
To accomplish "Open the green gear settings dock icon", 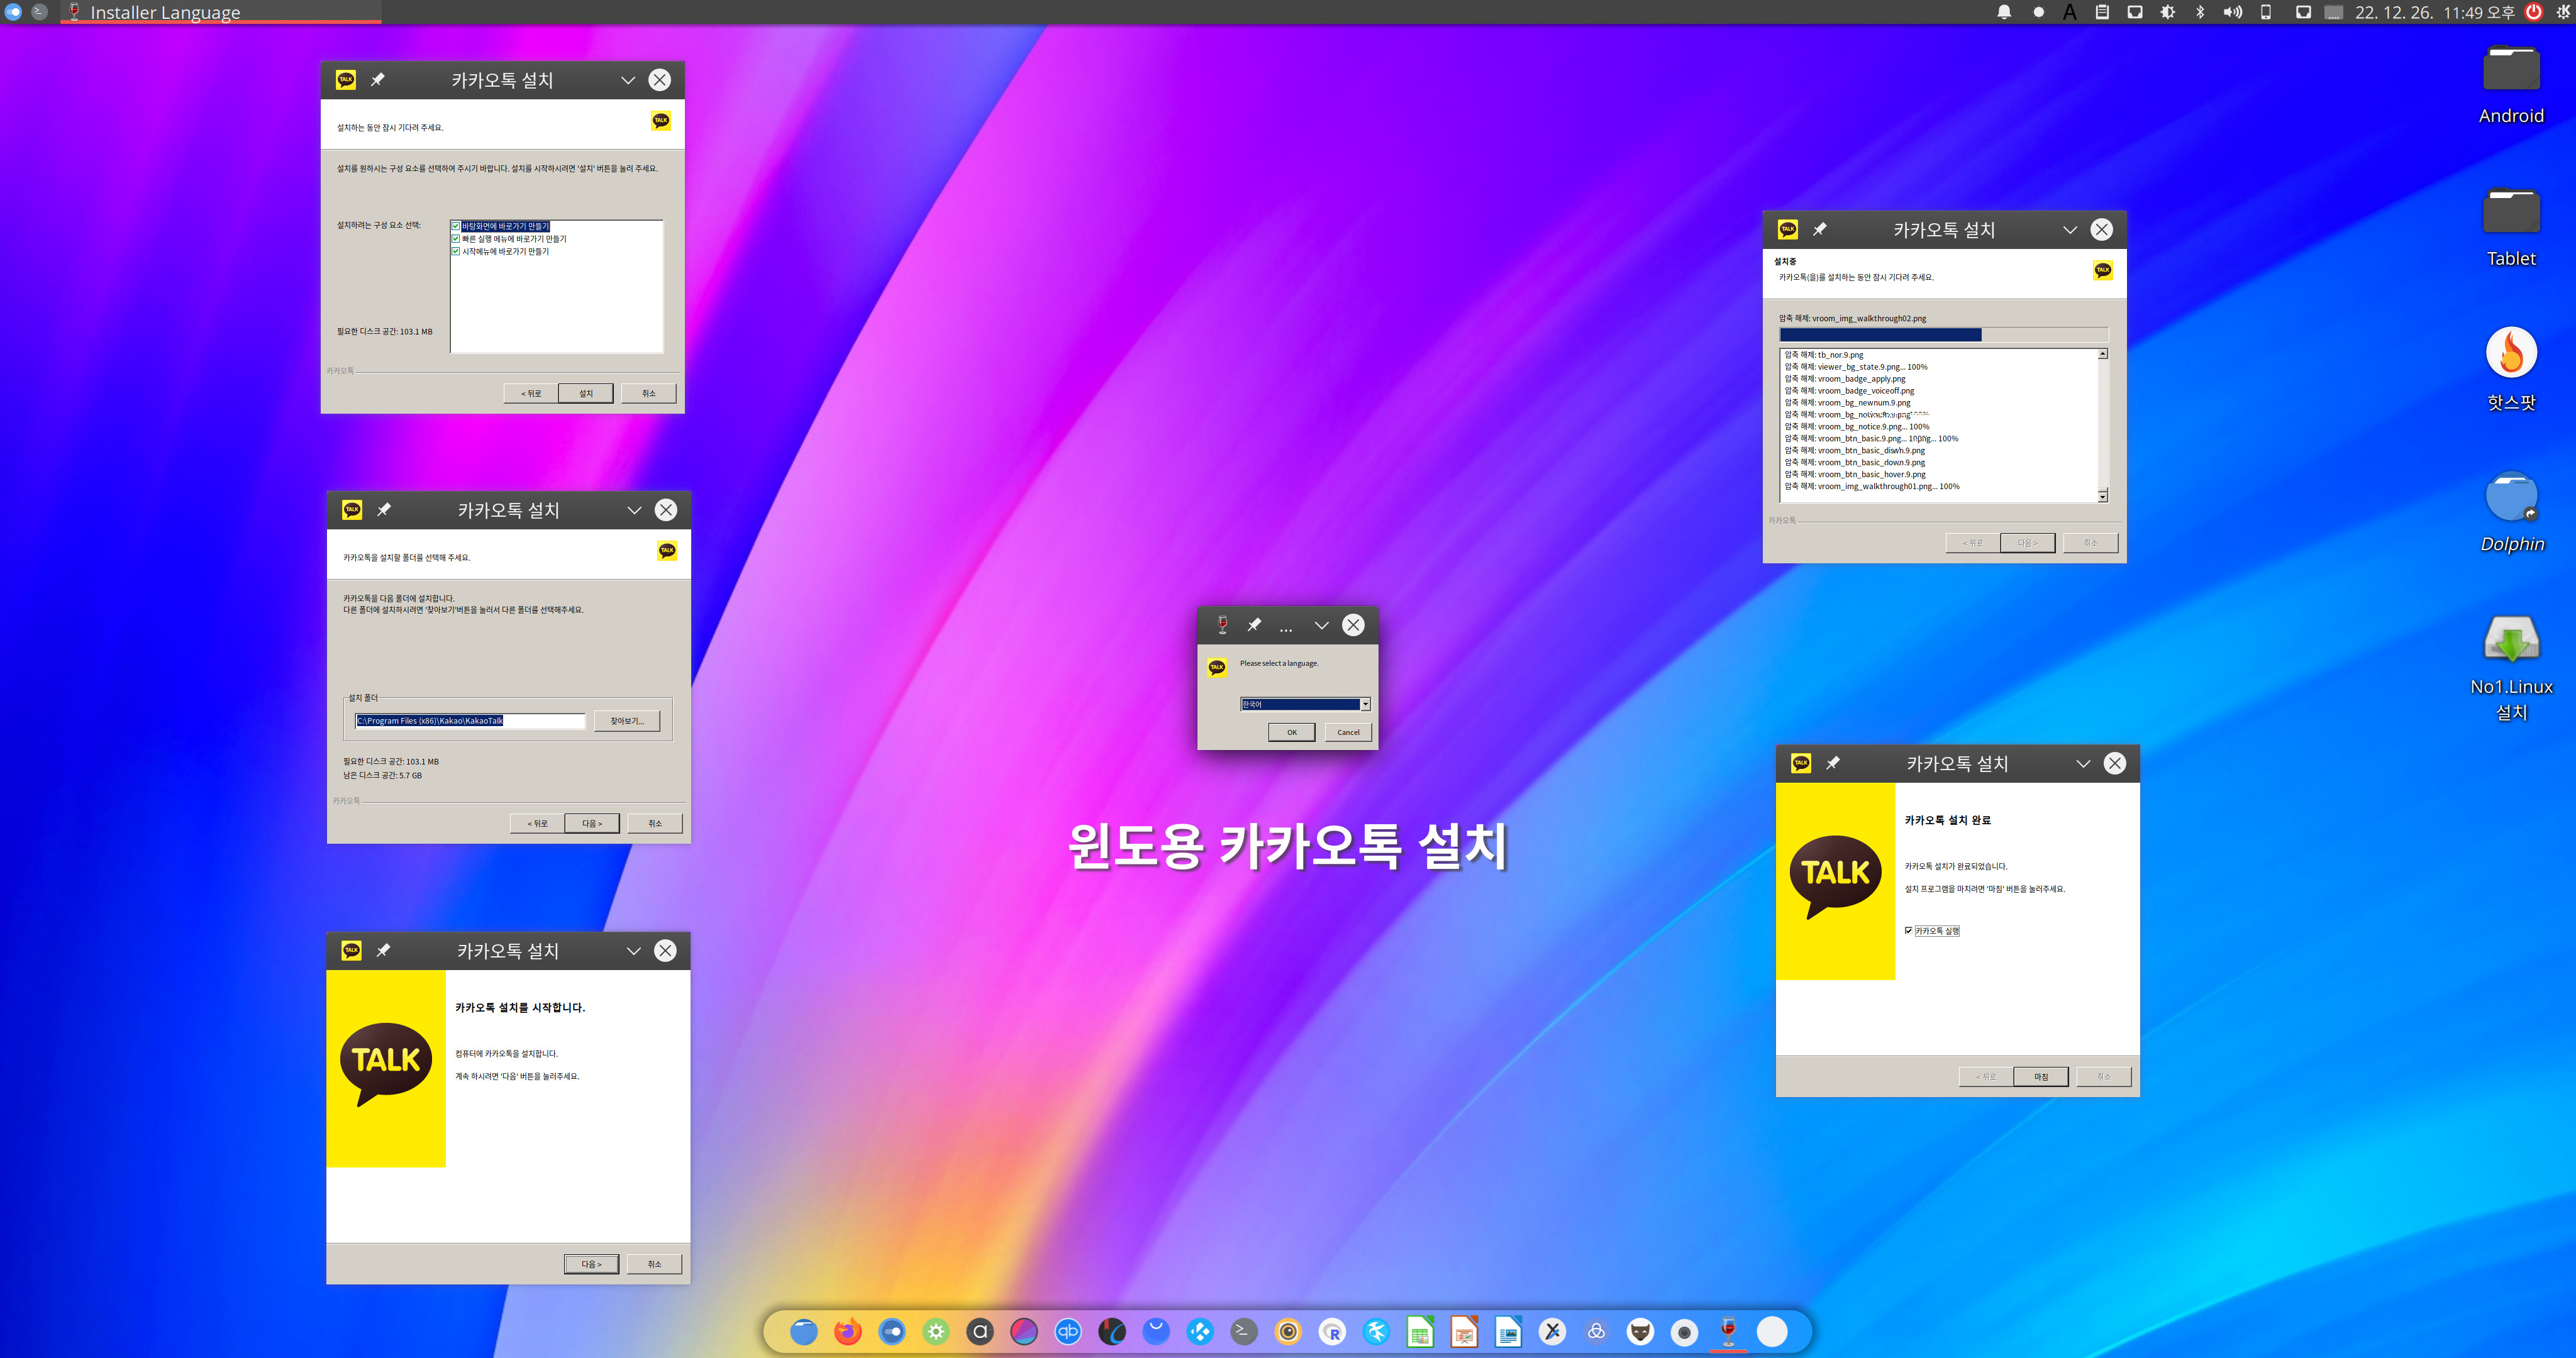I will pos(936,1332).
